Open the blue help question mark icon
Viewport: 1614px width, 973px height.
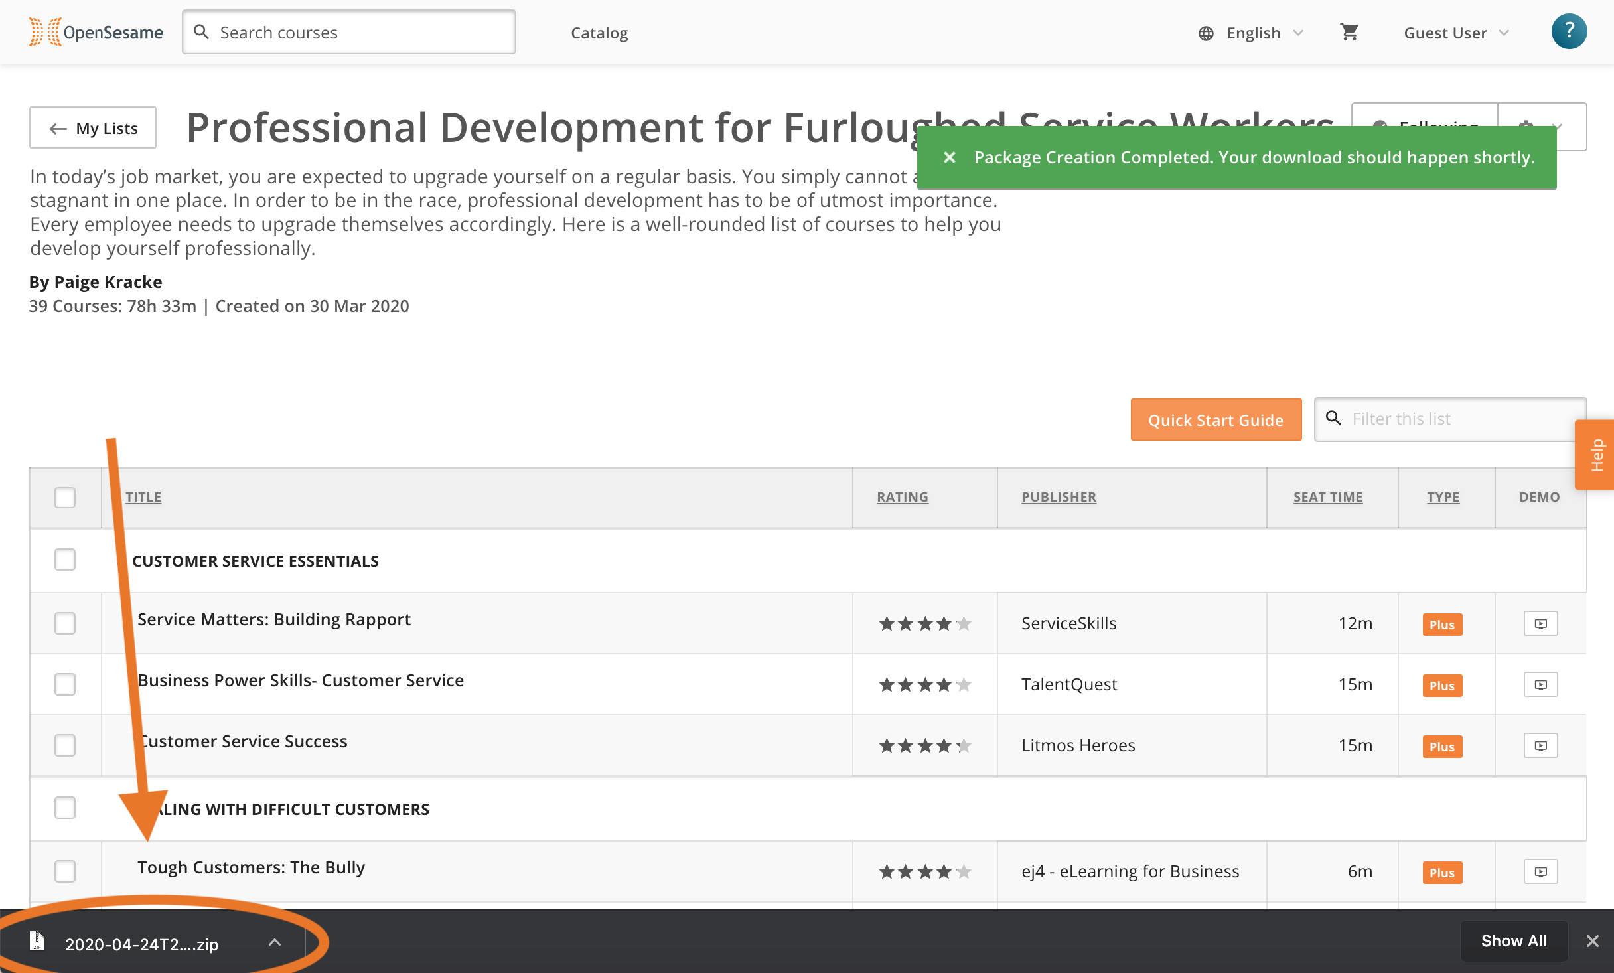(x=1569, y=32)
